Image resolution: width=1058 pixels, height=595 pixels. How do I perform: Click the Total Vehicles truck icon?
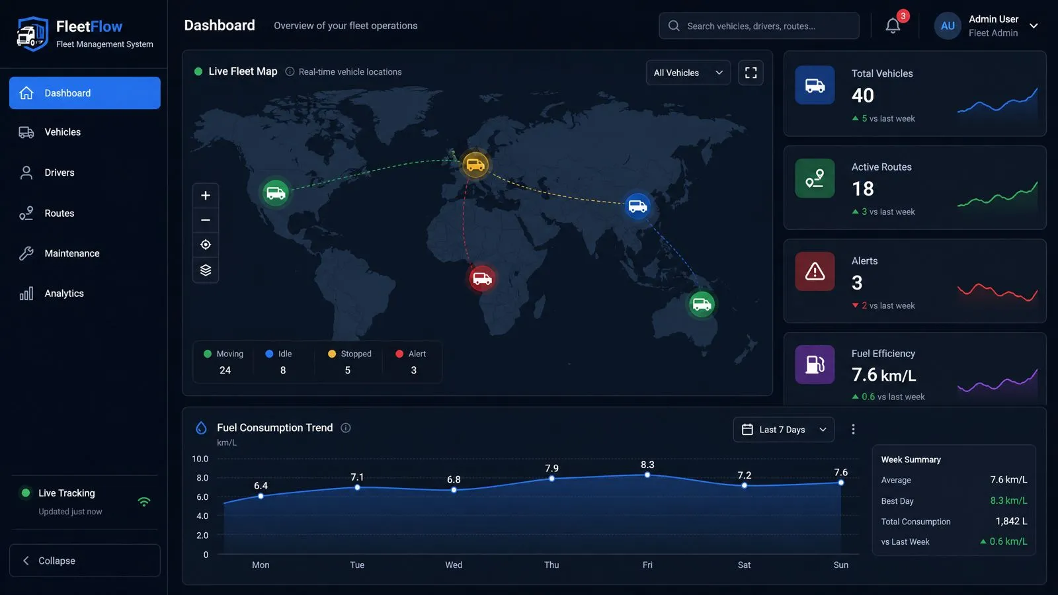click(x=815, y=85)
